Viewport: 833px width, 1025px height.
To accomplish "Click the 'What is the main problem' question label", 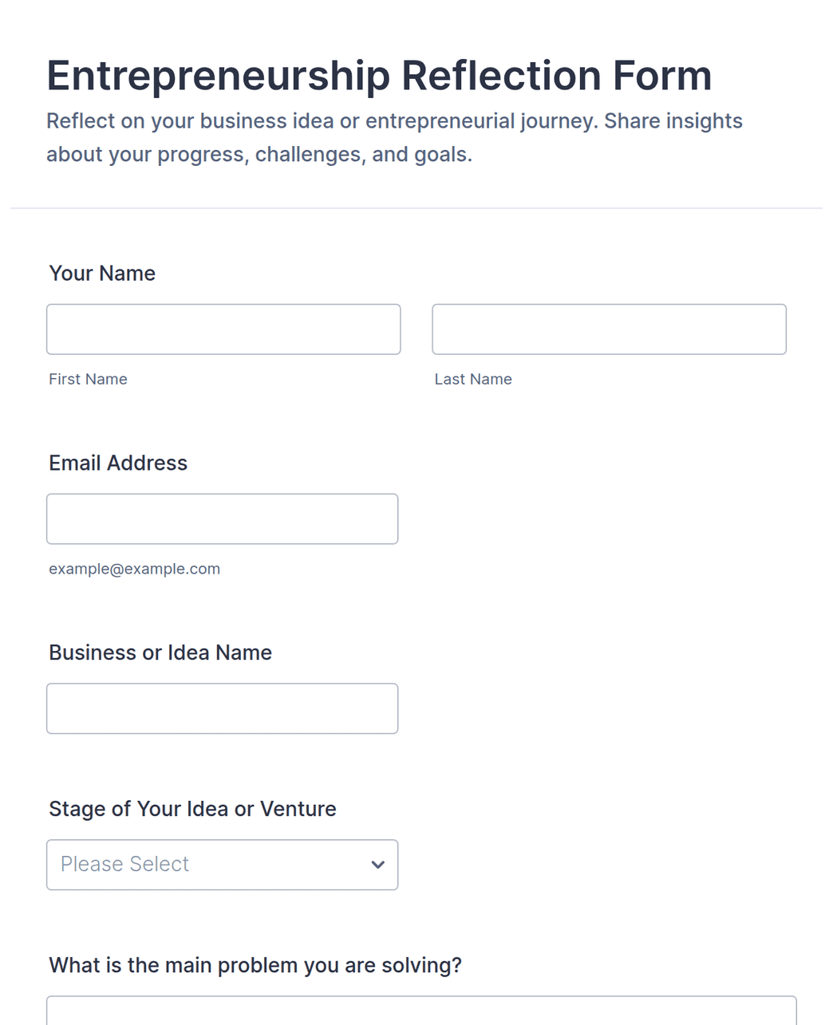I will (x=255, y=965).
